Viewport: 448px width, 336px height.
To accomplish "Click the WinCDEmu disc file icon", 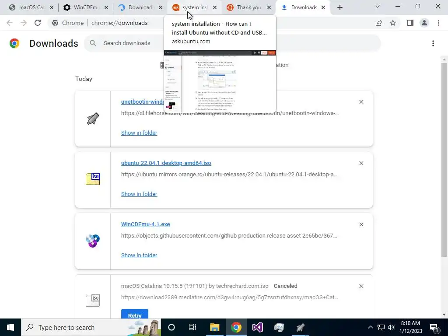I will (x=93, y=241).
